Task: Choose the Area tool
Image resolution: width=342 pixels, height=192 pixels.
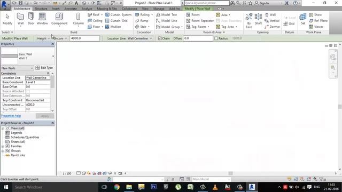Action: [223, 15]
